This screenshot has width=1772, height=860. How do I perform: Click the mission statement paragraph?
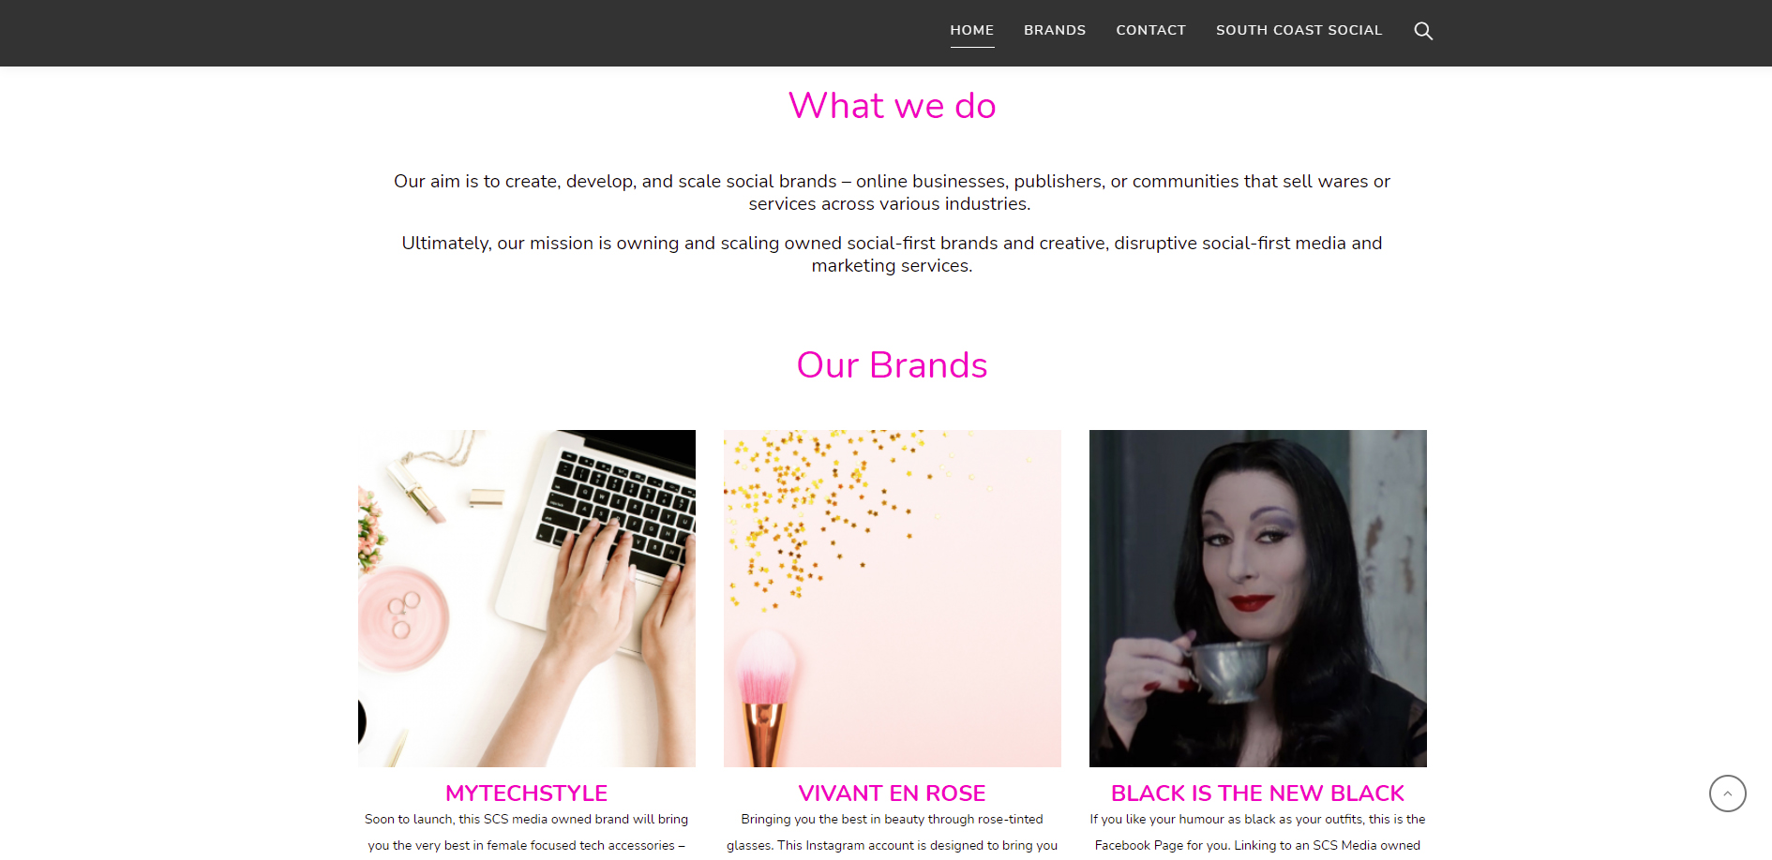[x=892, y=254]
